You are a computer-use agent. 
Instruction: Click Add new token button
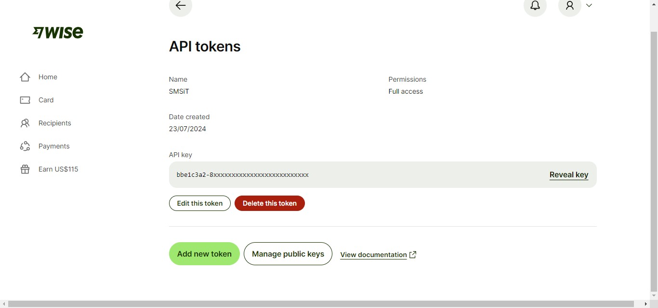(204, 254)
